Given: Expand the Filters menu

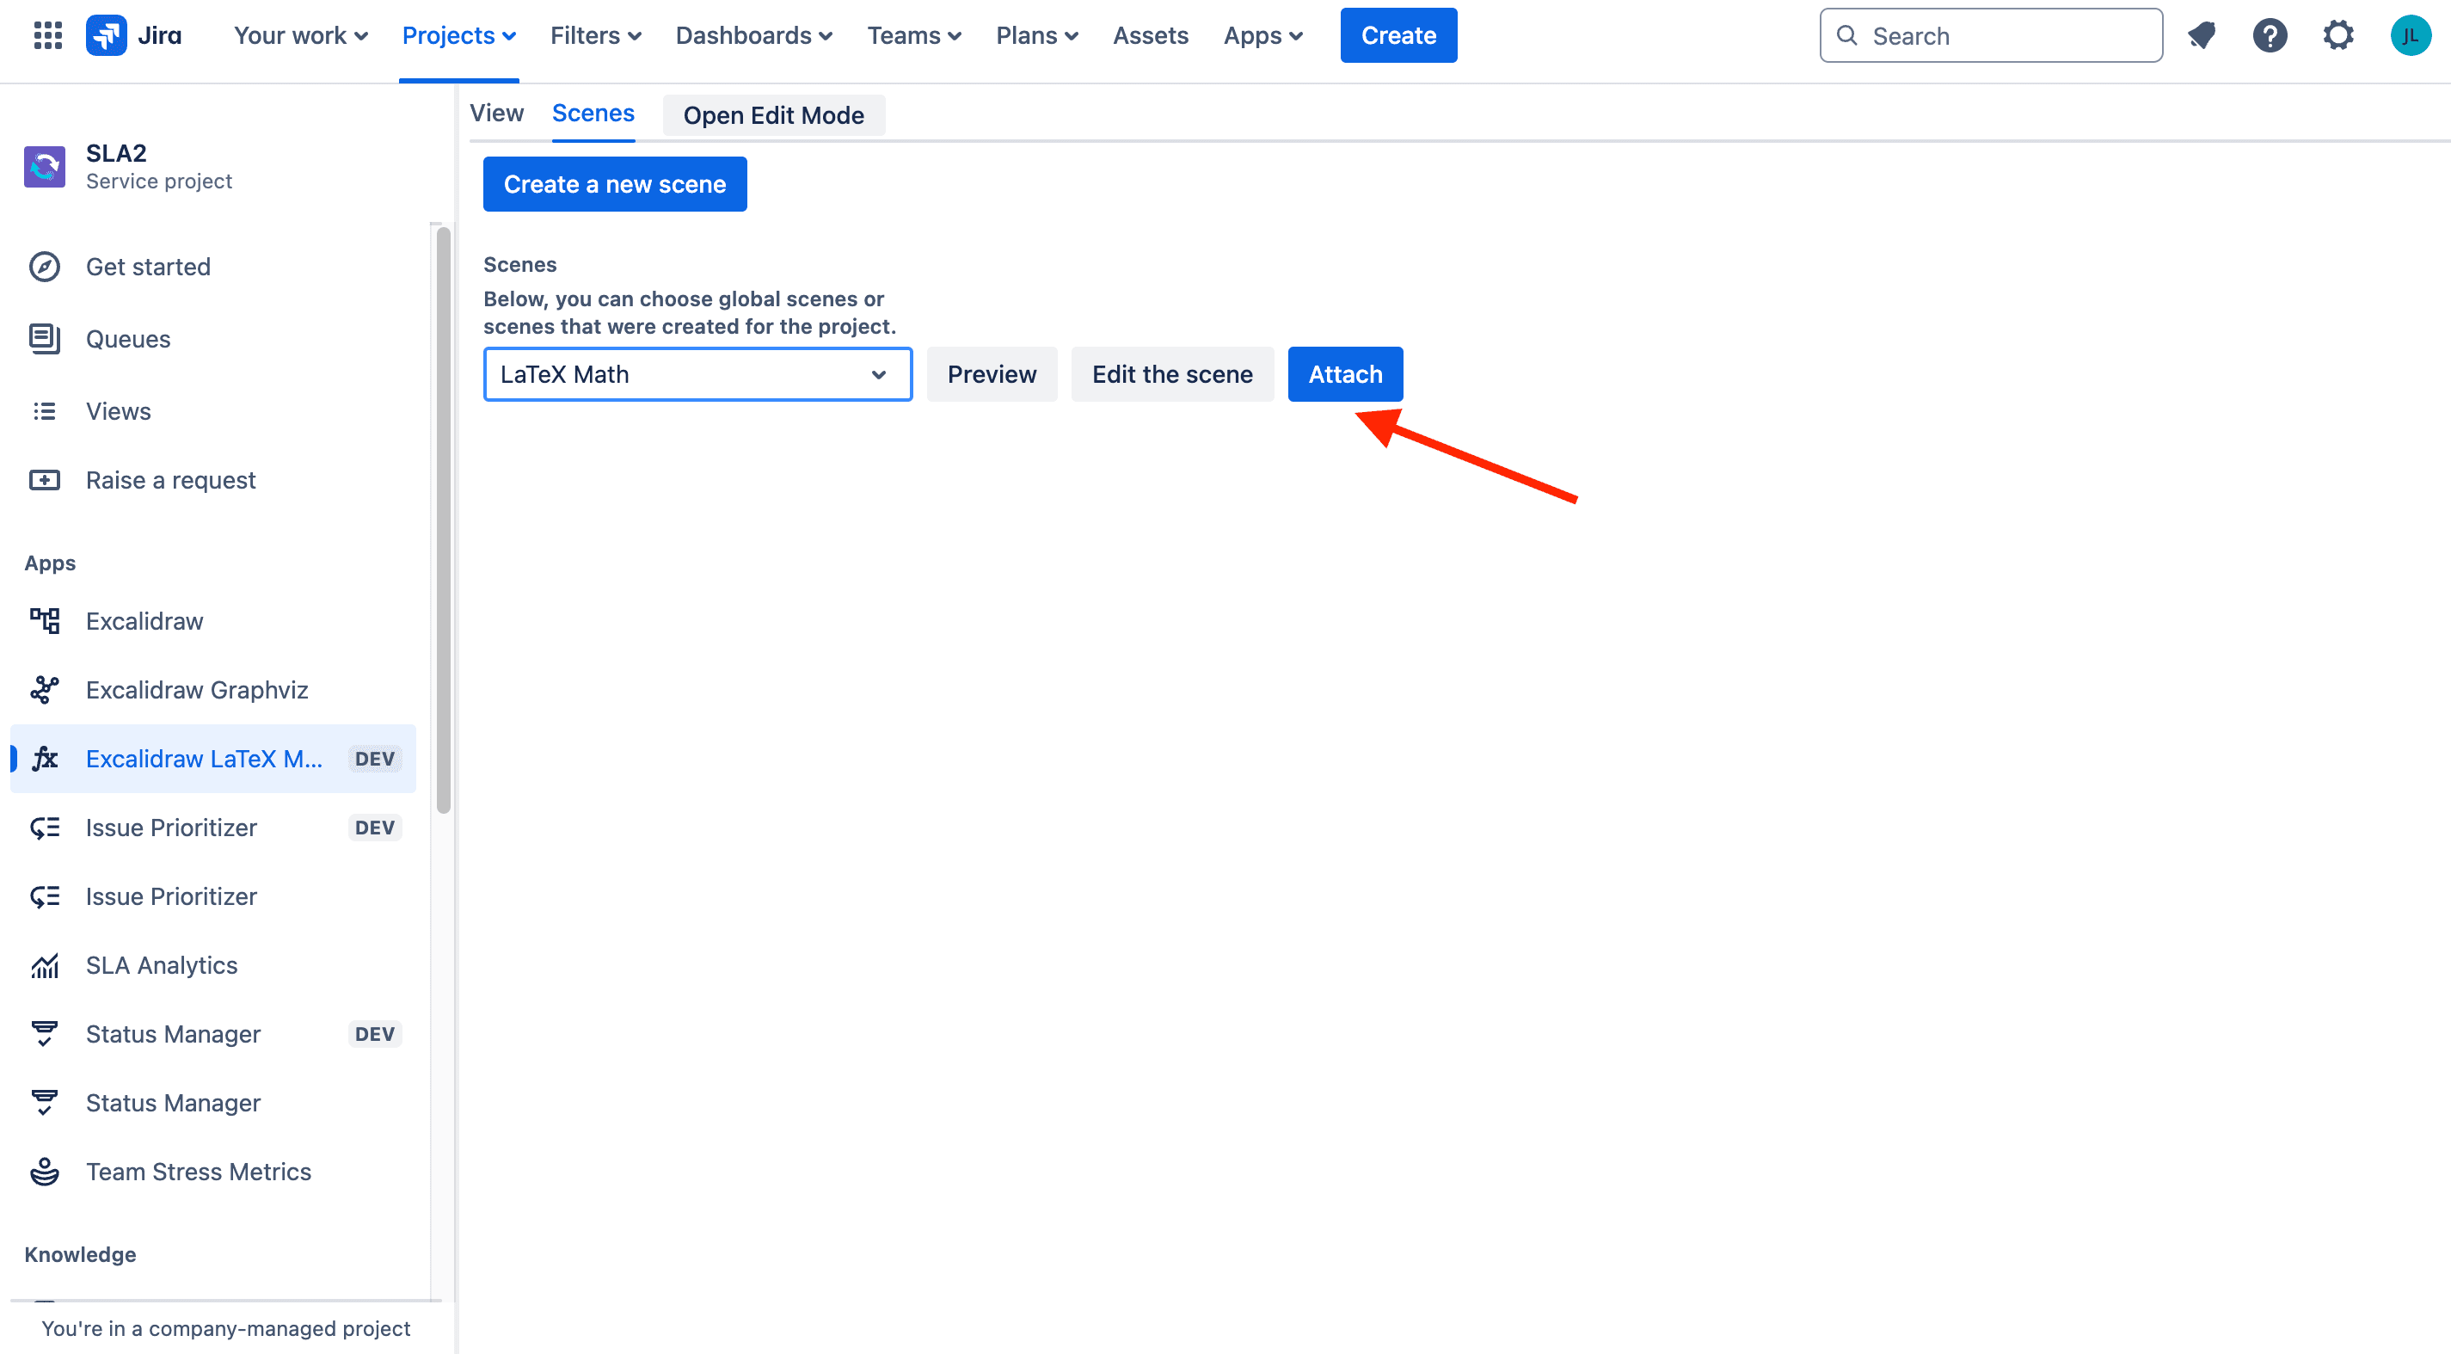Looking at the screenshot, I should point(596,35).
